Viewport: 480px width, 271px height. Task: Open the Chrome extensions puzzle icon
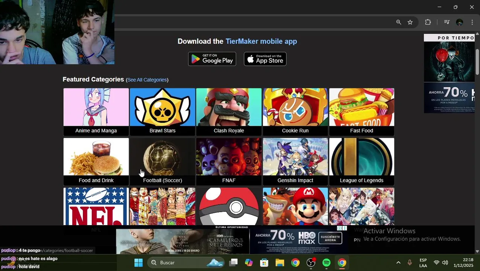428,22
